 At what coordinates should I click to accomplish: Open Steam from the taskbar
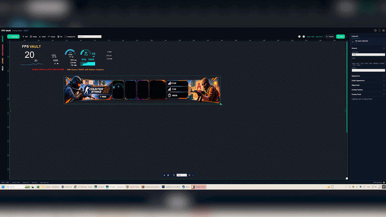(x=186, y=187)
